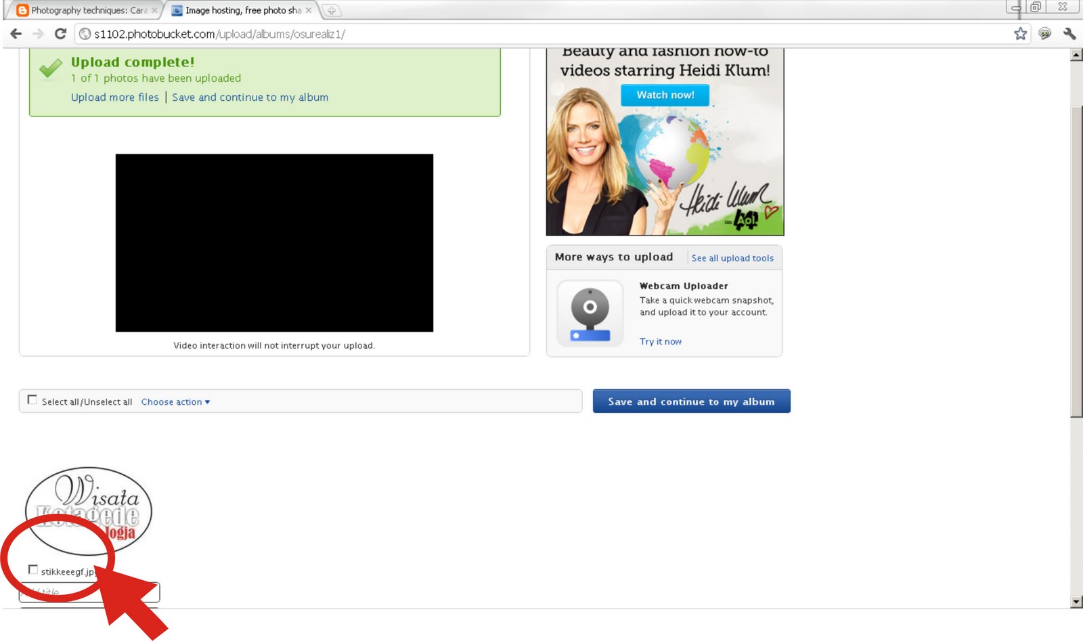Click the vertical scrollbar thumb

click(1076, 261)
